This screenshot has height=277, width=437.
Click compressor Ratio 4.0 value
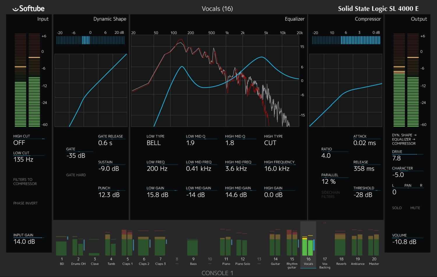coord(326,156)
